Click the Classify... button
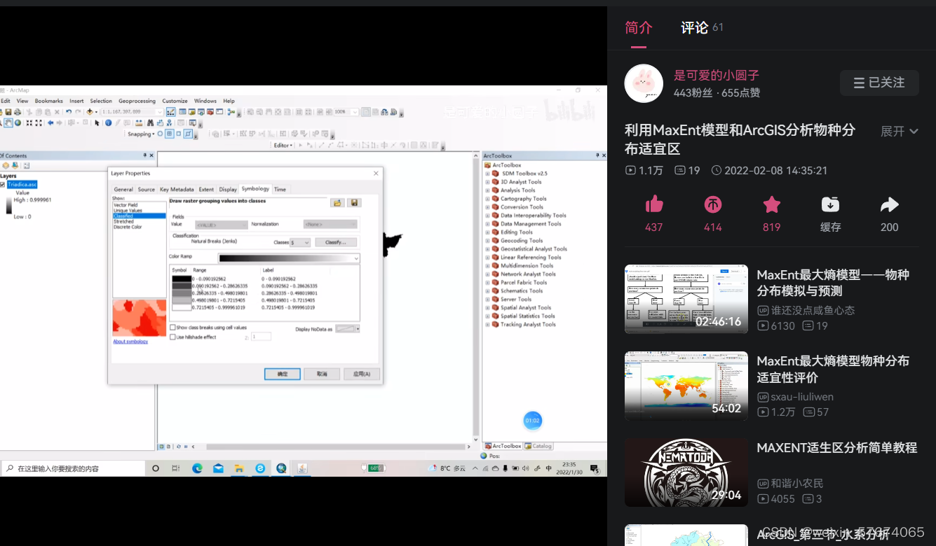936x546 pixels. tap(336, 242)
